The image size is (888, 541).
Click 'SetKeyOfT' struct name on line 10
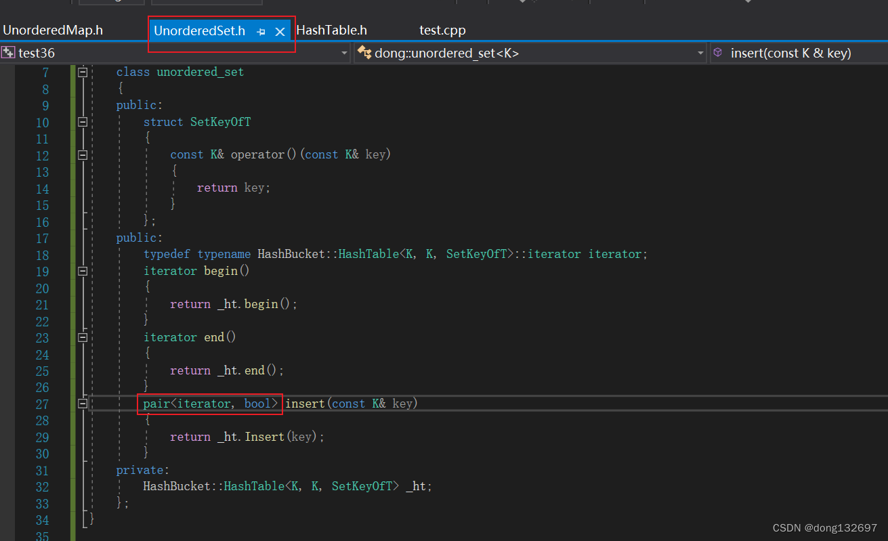[221, 122]
